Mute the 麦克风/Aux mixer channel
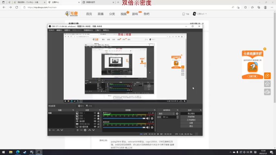Image resolution: width=276 pixels, height=155 pixels. (148, 118)
